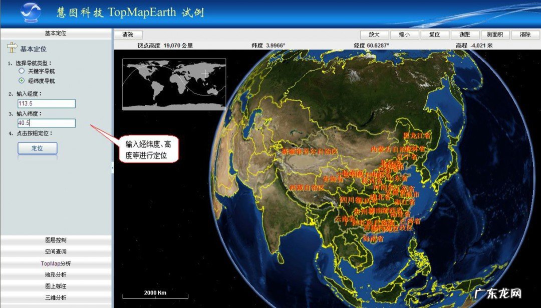Click the left 清除 button above the map

tap(128, 34)
